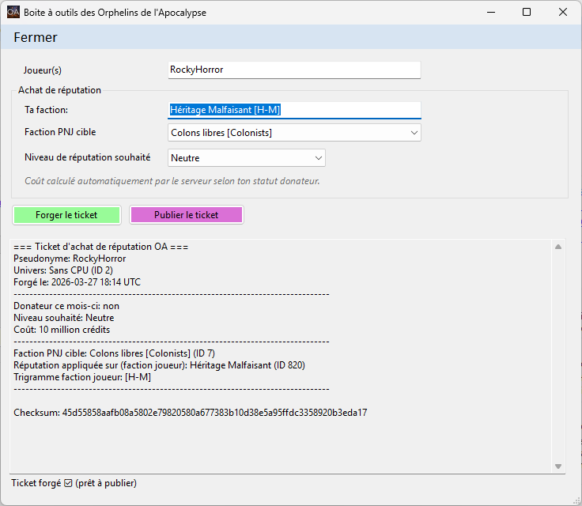
Task: Click the ticket output scroll up arrow
Action: coord(558,247)
